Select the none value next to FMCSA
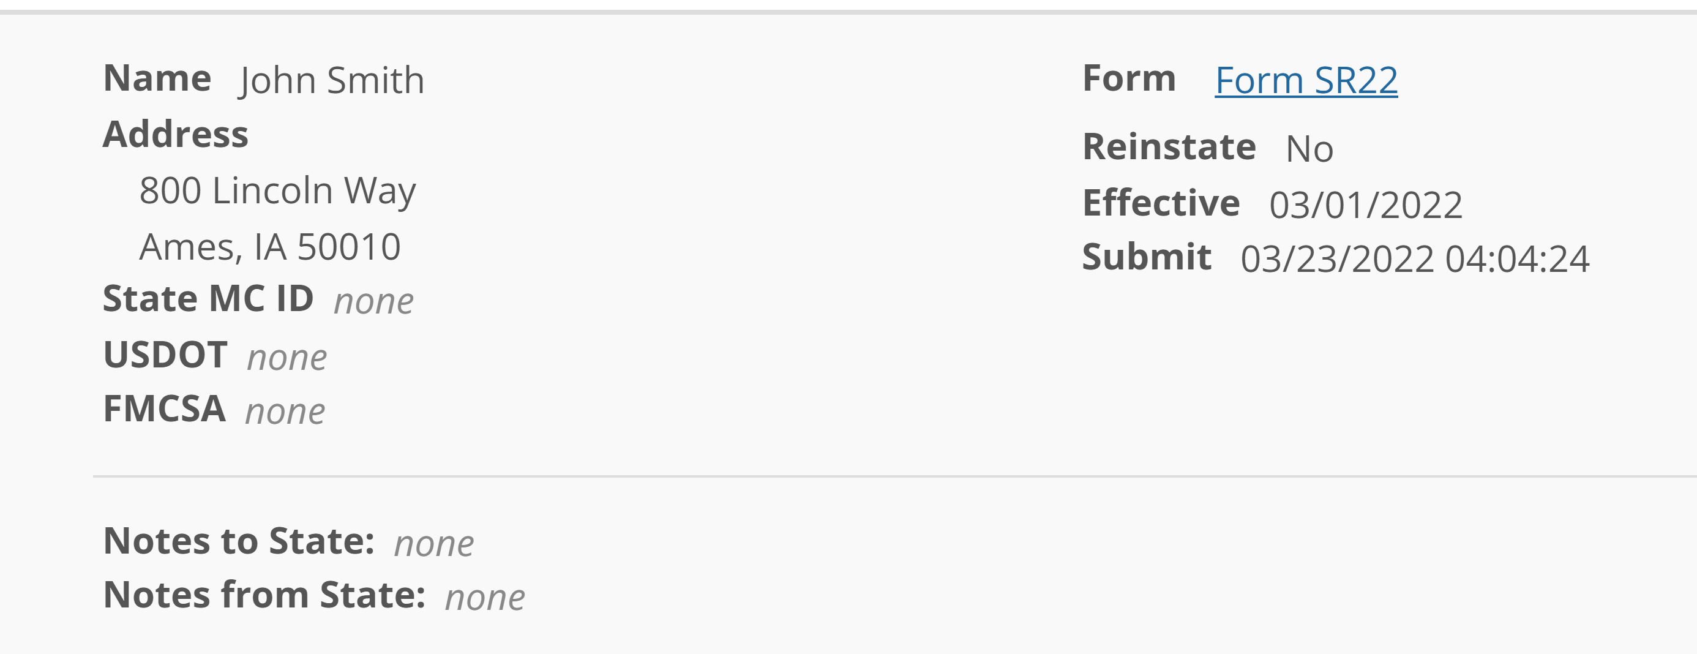Image resolution: width=1697 pixels, height=654 pixels. 285,412
